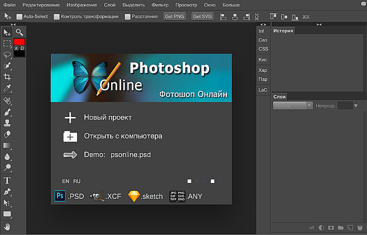Switch to the История tab
367x235 pixels.
(x=283, y=30)
